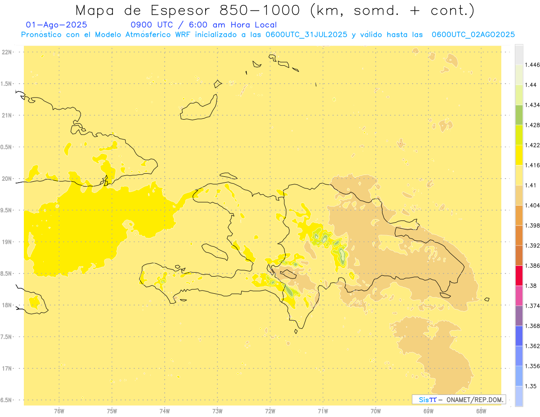Click the '72W' longitude label
Image resolution: width=540 pixels, height=417 pixels.
(x=270, y=411)
